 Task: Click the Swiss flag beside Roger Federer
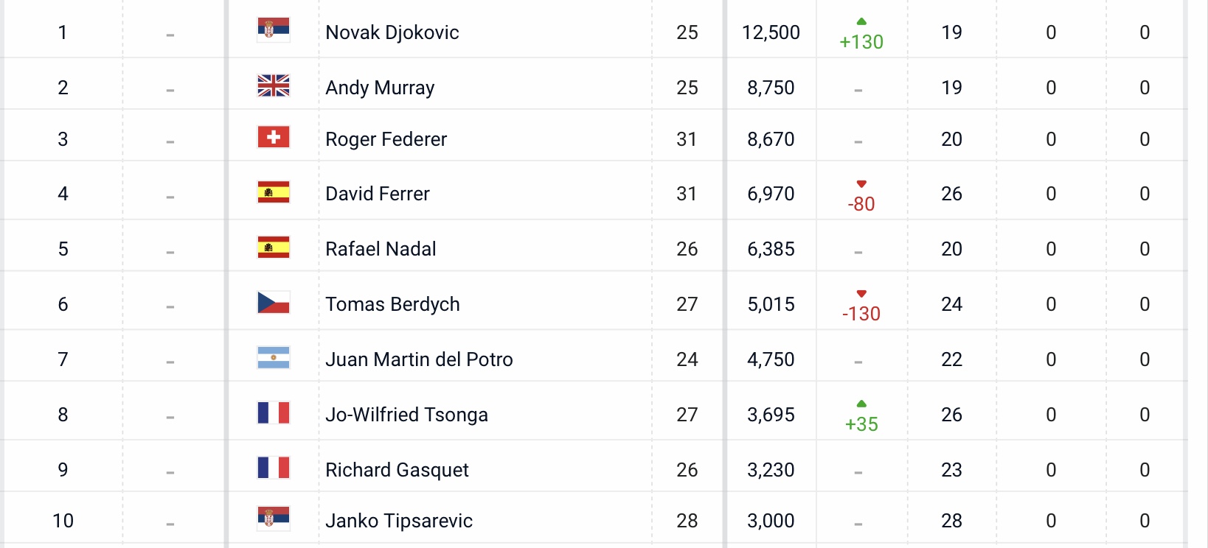pyautogui.click(x=274, y=137)
